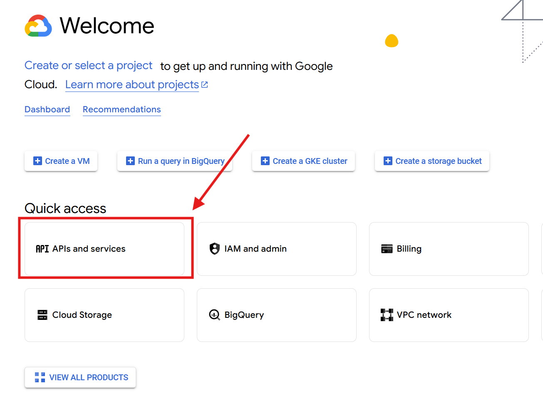Click the plus icon on Create a VM
This screenshot has width=543, height=406.
(37, 161)
